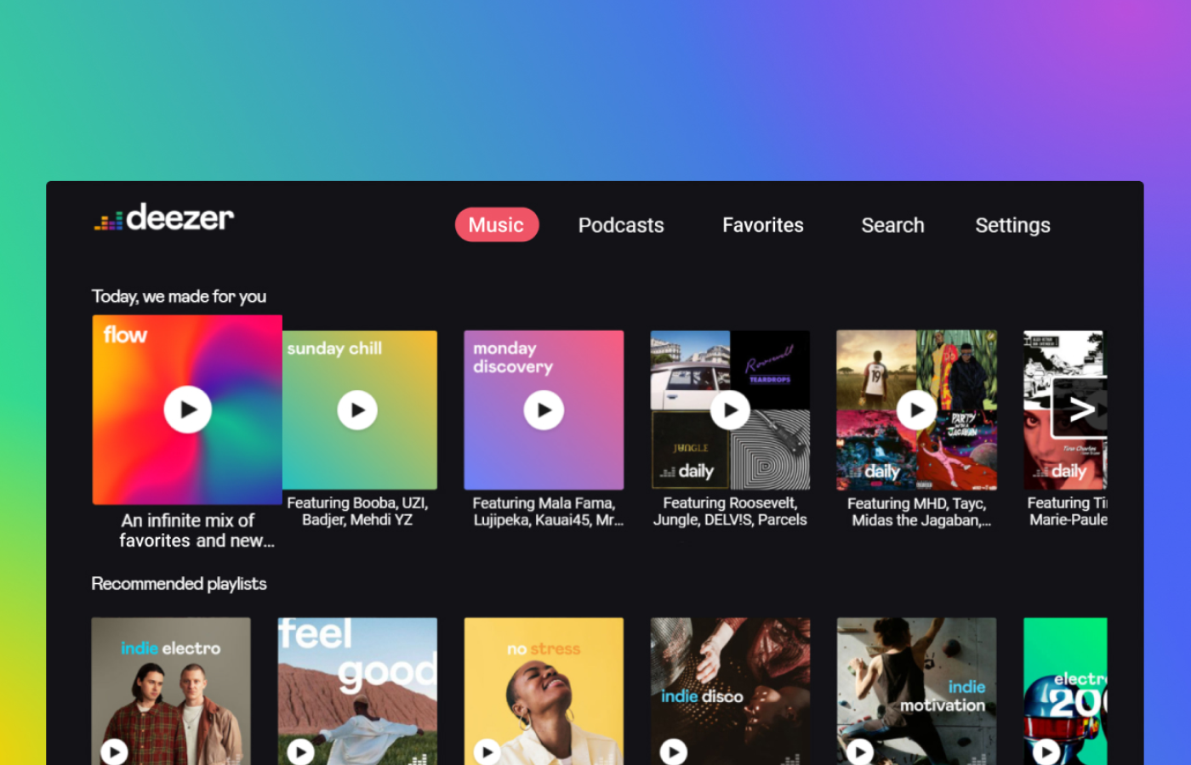This screenshot has height=765, width=1191.
Task: Open the Settings tab
Action: [1012, 225]
